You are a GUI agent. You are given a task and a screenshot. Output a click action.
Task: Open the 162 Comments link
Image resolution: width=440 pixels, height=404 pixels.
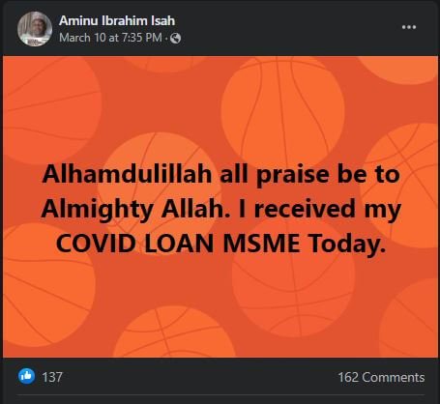381,377
